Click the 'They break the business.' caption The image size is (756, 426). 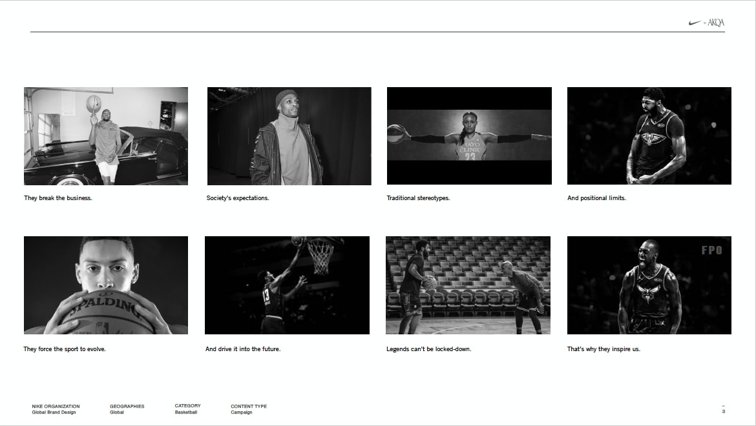point(58,198)
